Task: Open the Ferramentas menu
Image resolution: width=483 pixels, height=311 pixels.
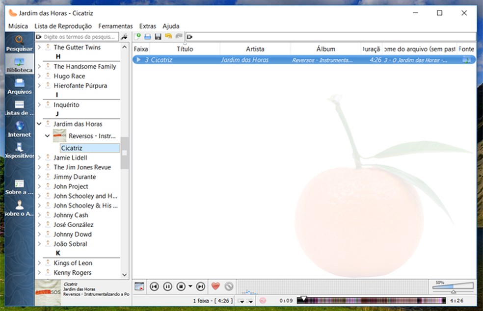Action: pos(115,26)
